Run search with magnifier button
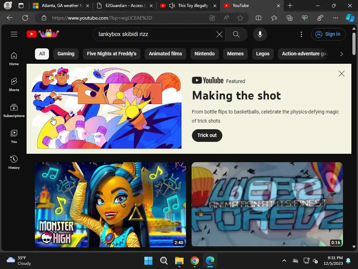 coord(236,34)
